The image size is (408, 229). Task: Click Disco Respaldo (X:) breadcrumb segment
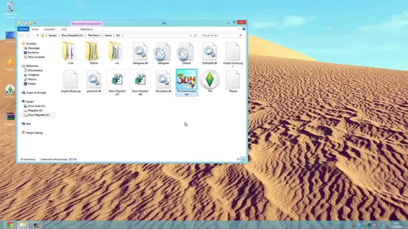tap(72, 35)
